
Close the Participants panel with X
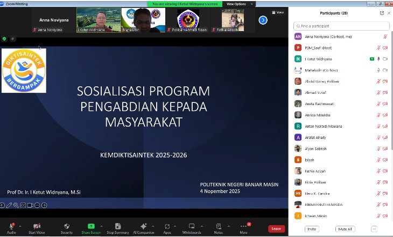389,13
